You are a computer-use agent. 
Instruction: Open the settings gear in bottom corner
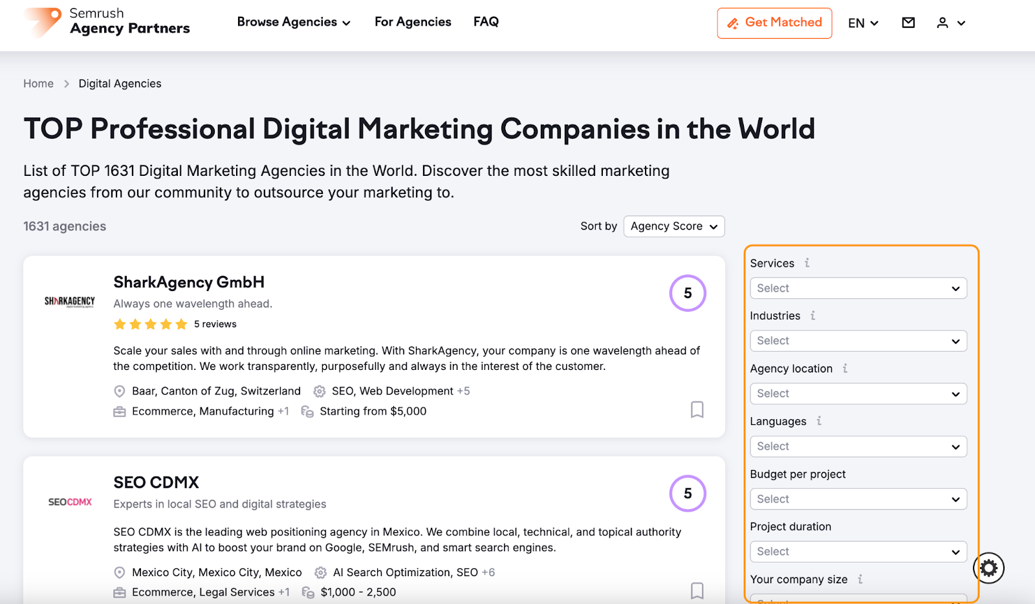(987, 568)
